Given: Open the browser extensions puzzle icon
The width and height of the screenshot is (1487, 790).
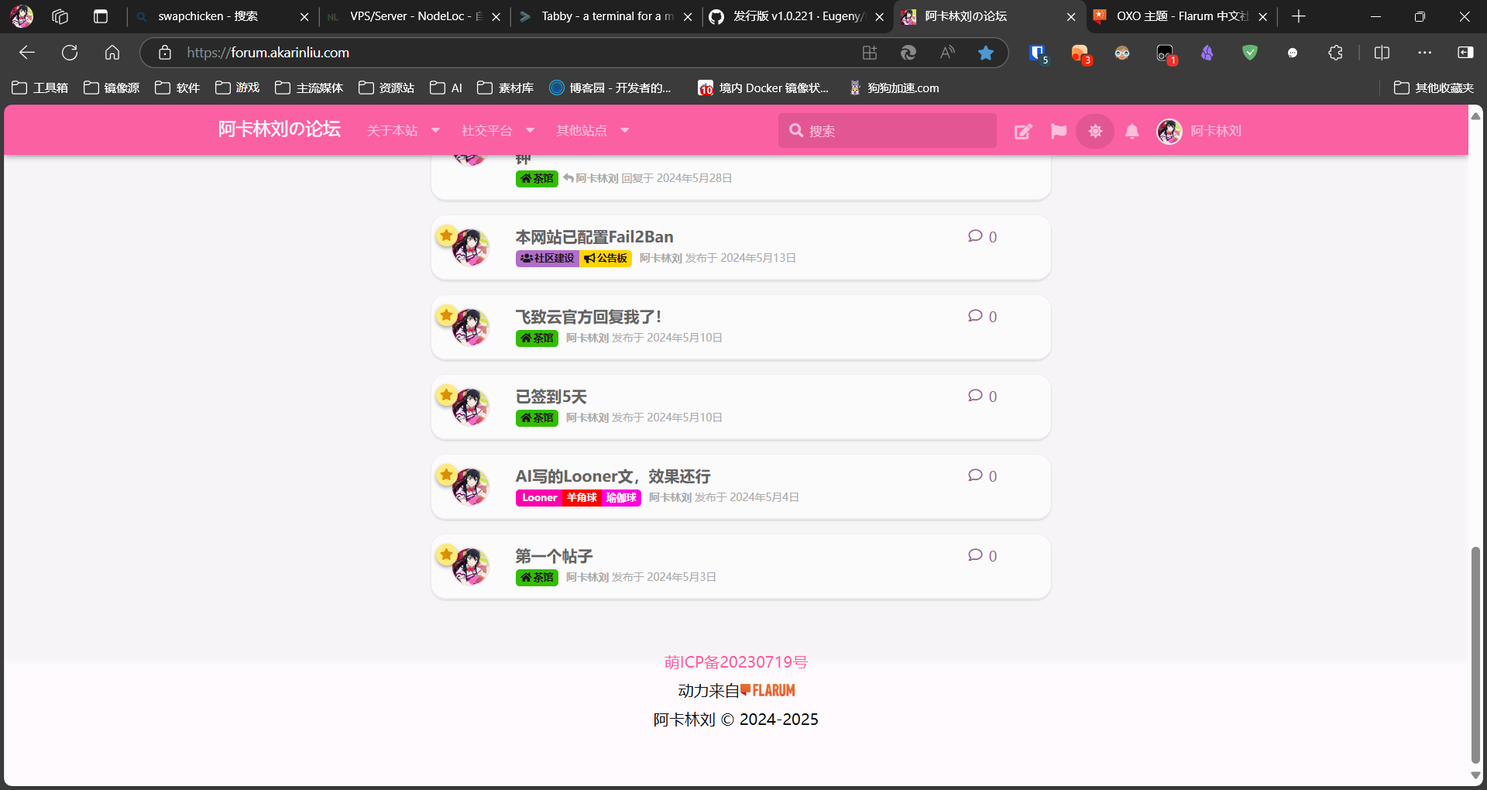Looking at the screenshot, I should tap(1335, 53).
